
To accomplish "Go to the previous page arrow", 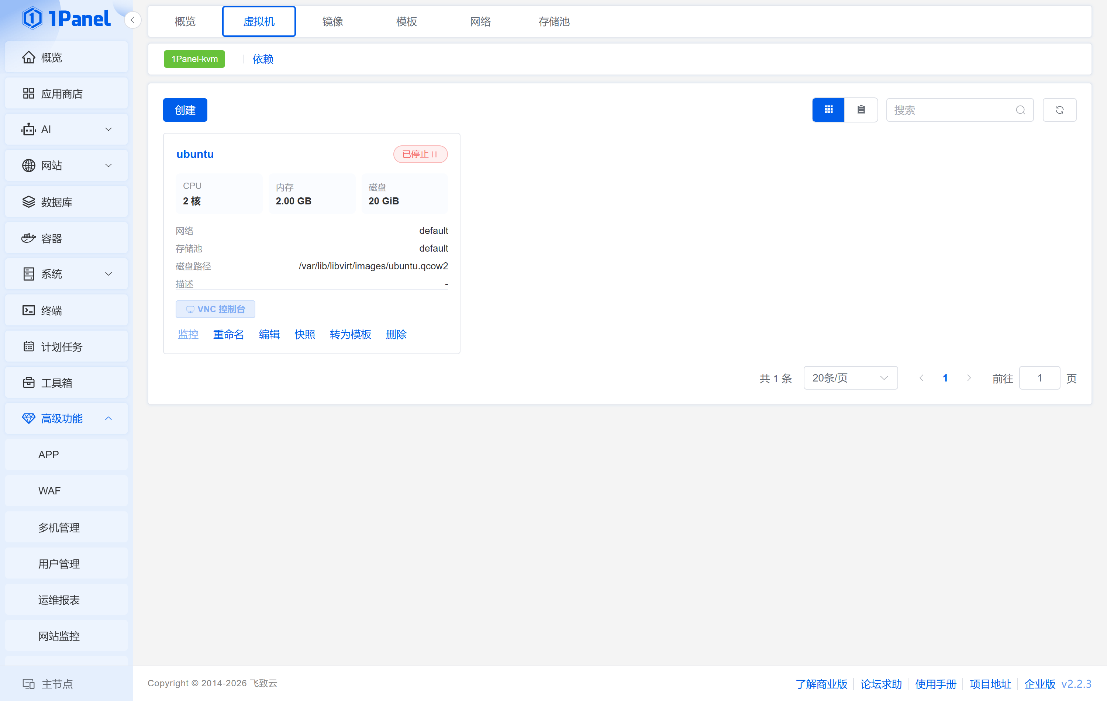I will (921, 378).
